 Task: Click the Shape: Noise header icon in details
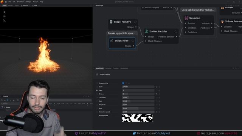(97, 74)
